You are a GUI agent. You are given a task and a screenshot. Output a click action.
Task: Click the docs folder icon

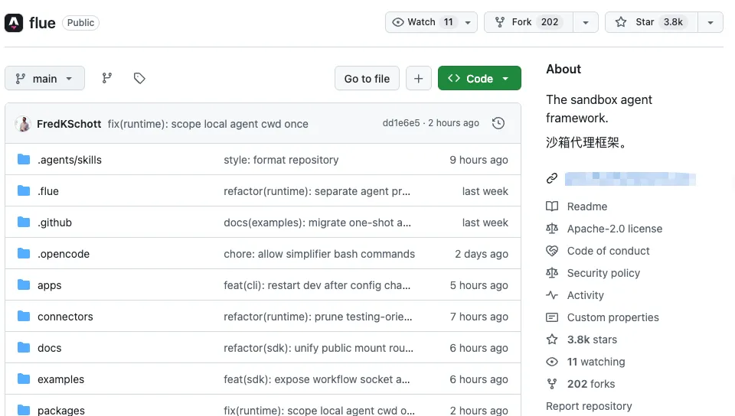(x=24, y=348)
